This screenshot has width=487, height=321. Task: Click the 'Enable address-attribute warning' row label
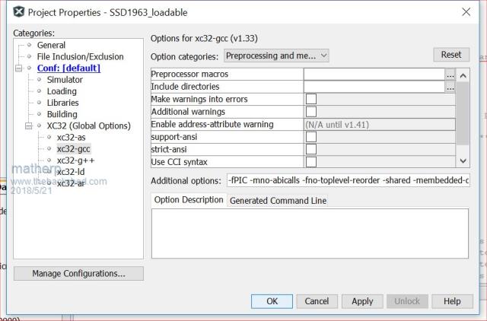pos(212,125)
